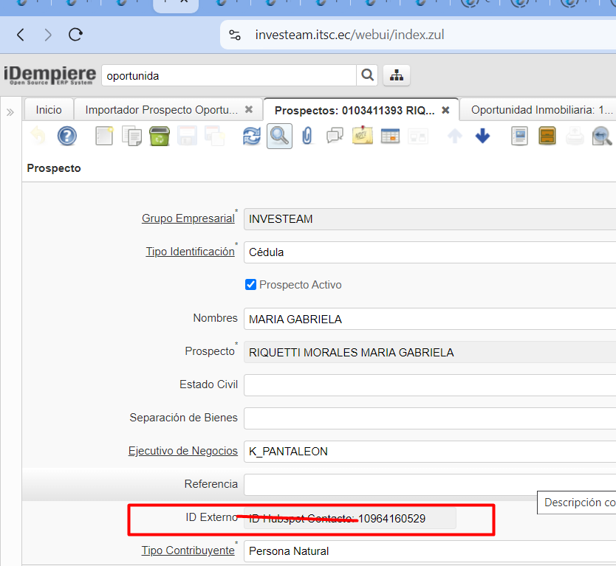
Task: Open the Chat bubbles icon
Action: (335, 136)
